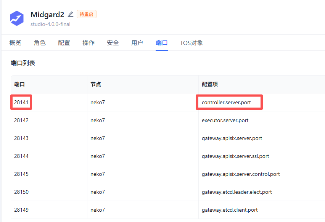Select the gateway.apisix.server.ssl.port row
Screen dimensions: 325x222
tap(168, 156)
